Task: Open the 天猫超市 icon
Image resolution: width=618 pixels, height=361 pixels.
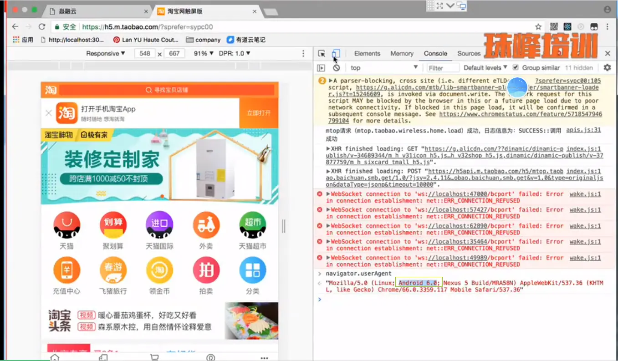Action: point(253,225)
